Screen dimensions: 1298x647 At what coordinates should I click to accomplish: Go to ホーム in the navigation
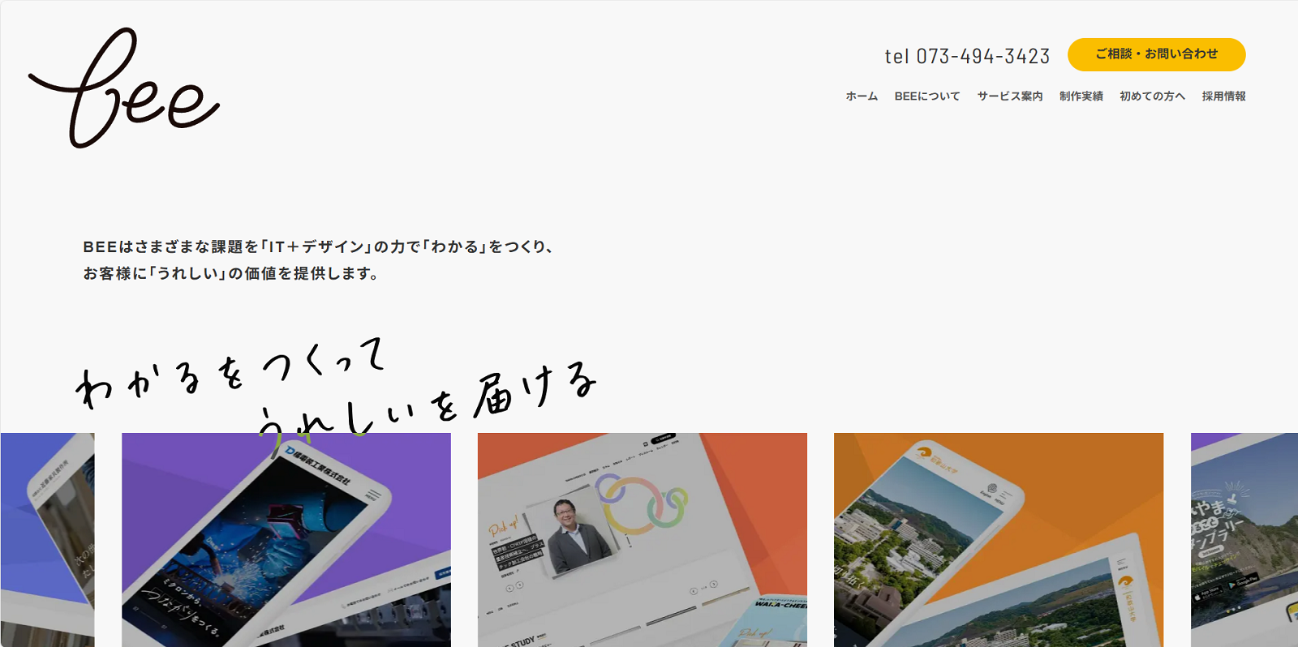coord(862,96)
